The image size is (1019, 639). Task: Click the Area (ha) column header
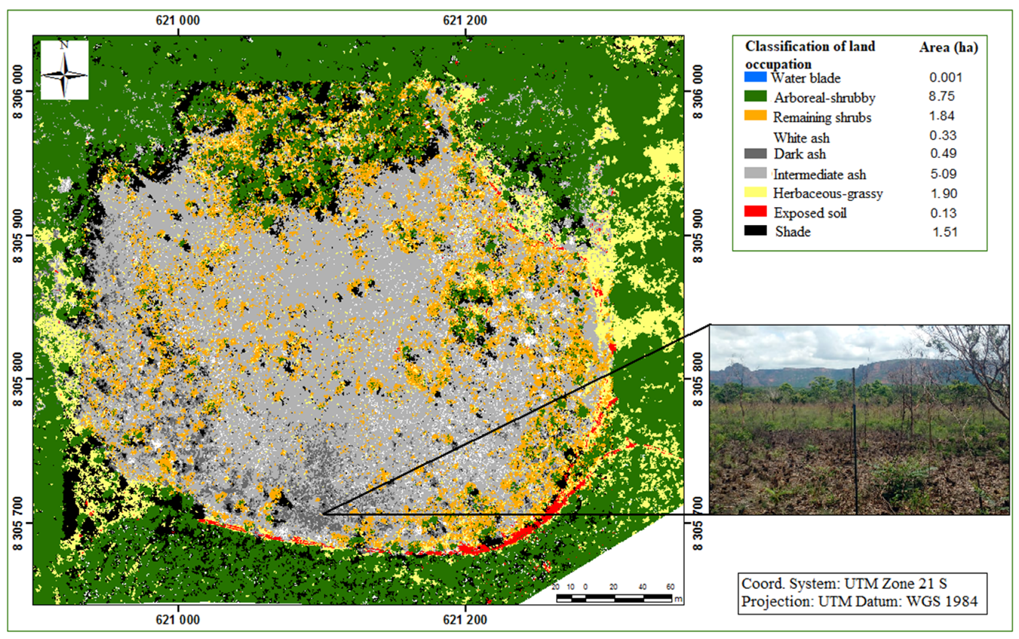click(948, 48)
